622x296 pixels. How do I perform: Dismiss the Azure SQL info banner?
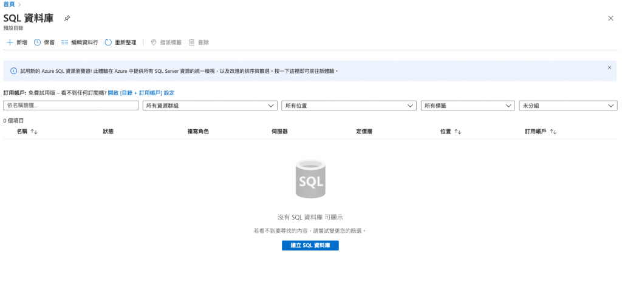point(609,68)
